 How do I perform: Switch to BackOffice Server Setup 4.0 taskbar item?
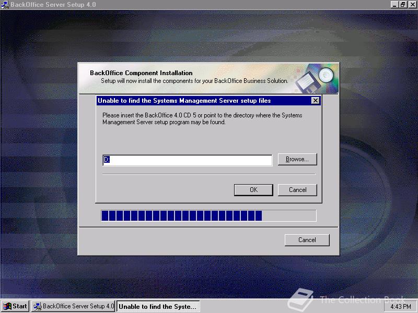click(73, 306)
